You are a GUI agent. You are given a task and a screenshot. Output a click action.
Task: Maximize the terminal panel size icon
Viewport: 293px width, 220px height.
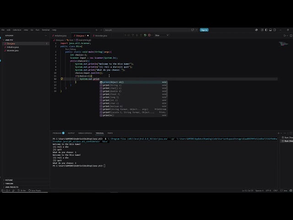tap(291, 133)
